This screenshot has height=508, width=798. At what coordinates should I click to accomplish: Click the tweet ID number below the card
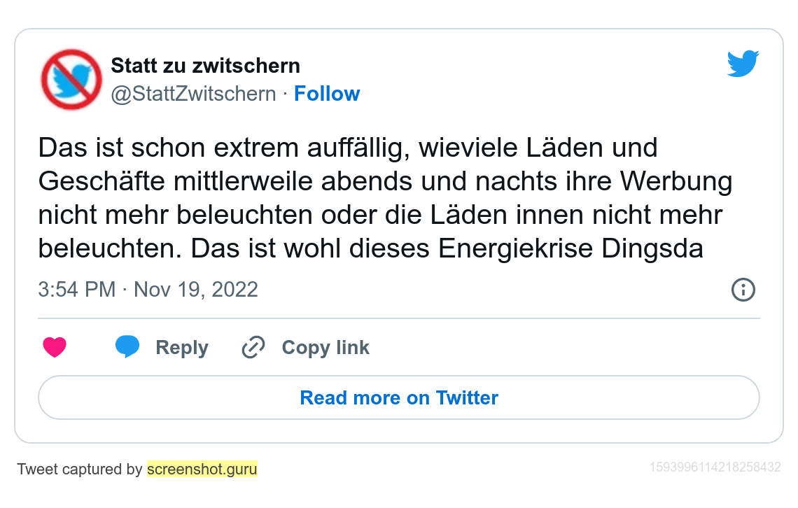715,467
